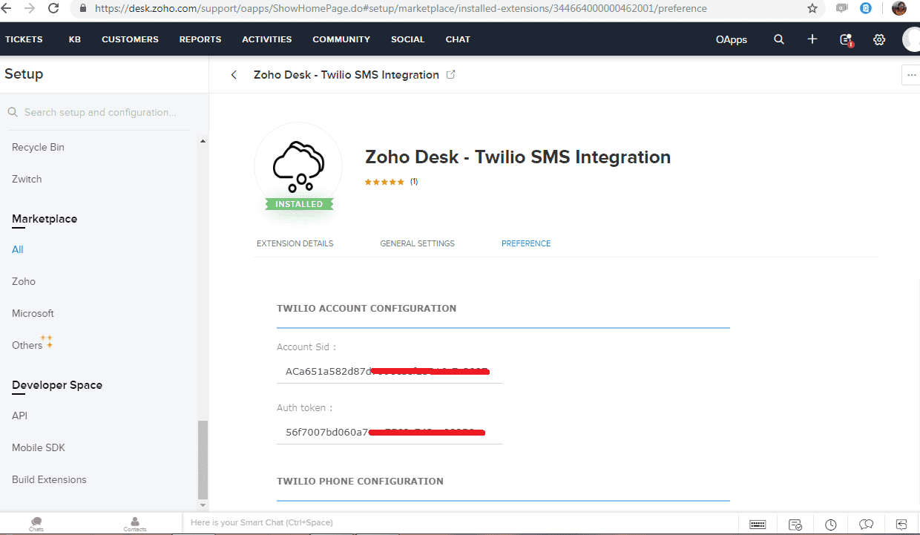This screenshot has width=920, height=535.
Task: Switch to the GENERAL SETTINGS tab
Action: click(417, 243)
